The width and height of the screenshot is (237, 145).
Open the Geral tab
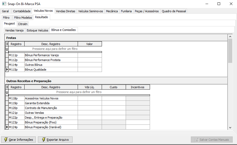(x=5, y=11)
